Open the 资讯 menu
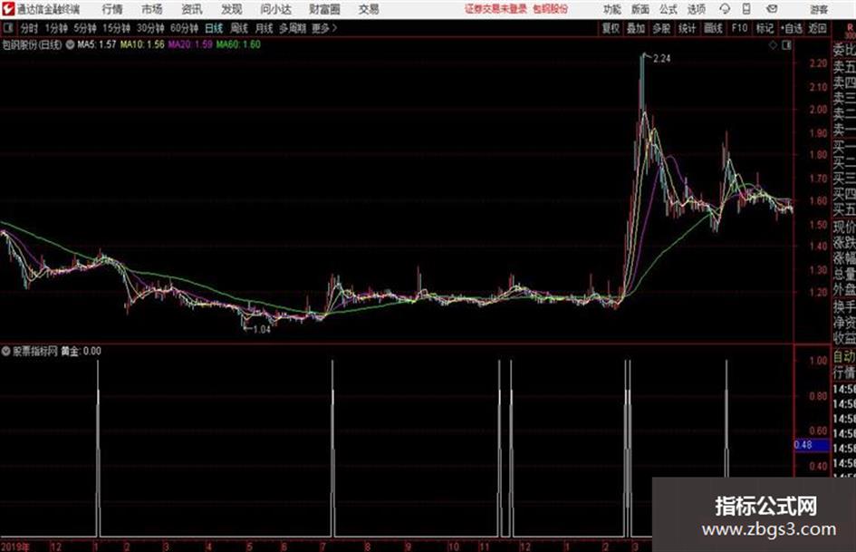Image resolution: width=856 pixels, height=552 pixels. [x=192, y=9]
